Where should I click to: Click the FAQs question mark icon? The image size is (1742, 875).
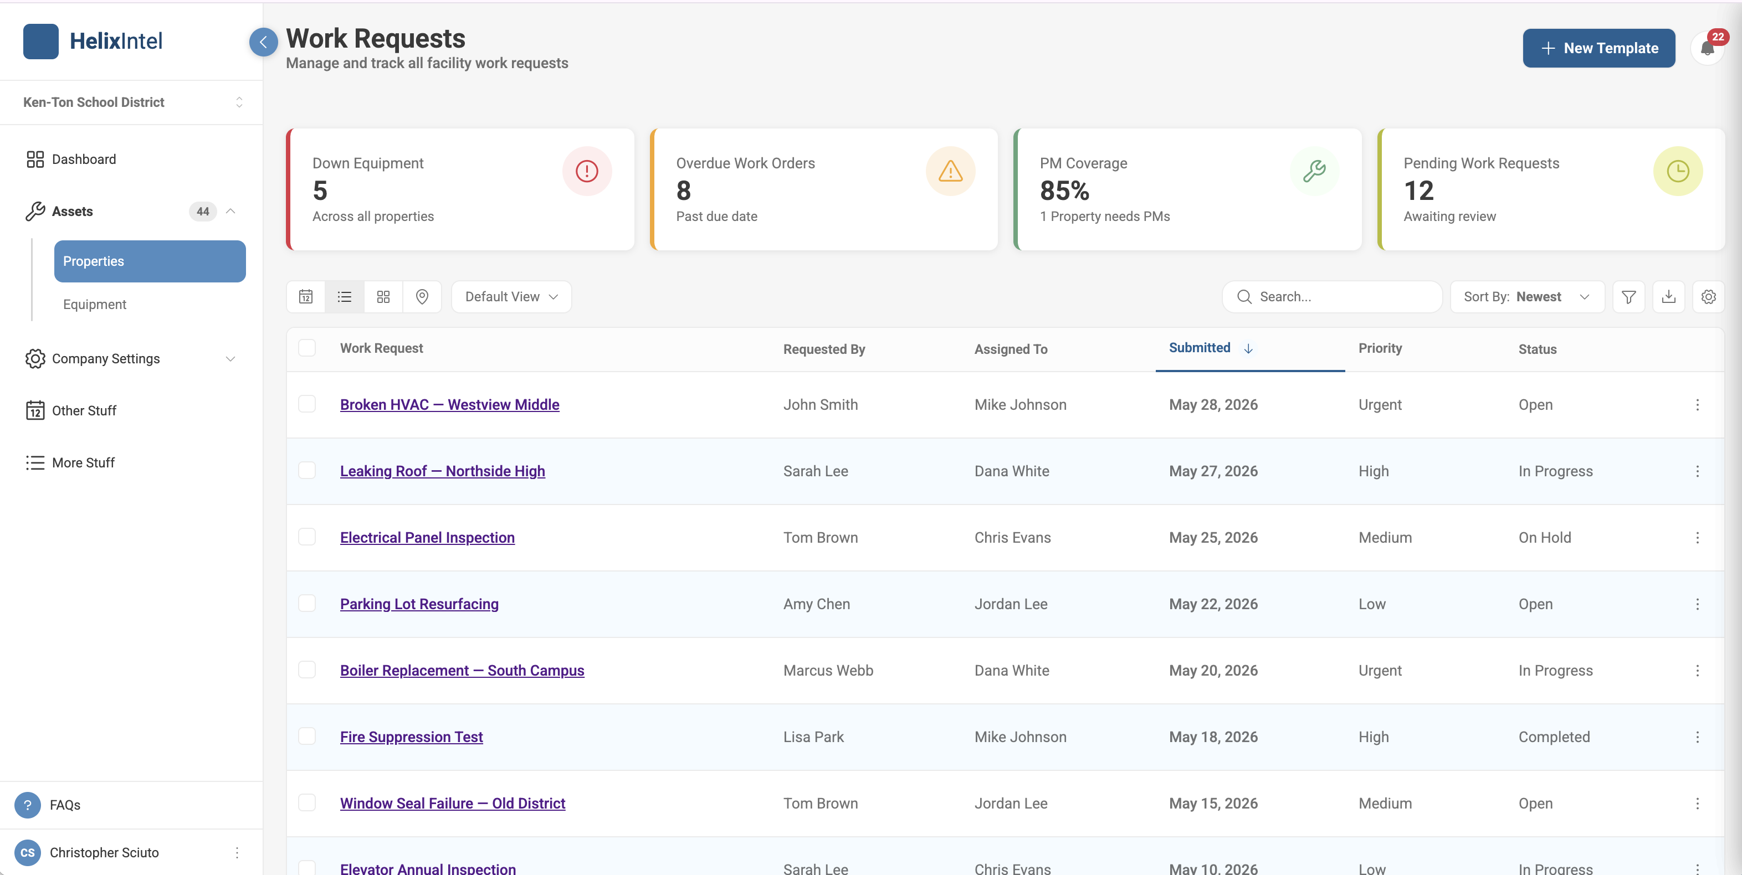28,805
